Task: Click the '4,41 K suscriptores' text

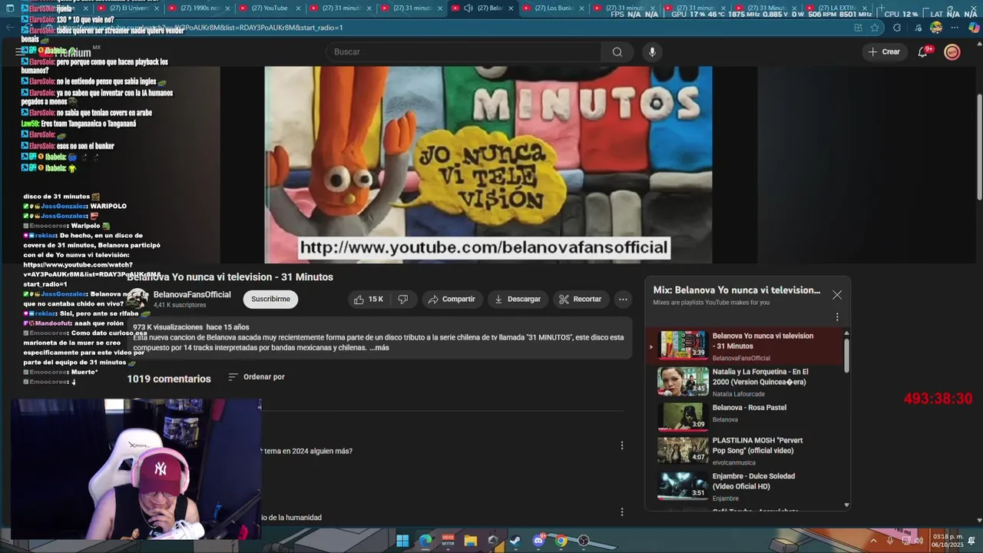Action: pos(180,305)
